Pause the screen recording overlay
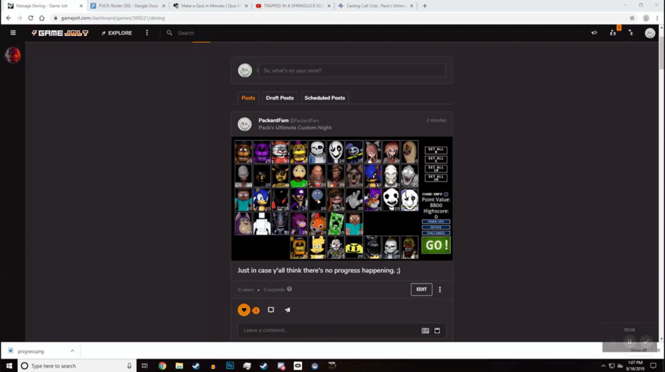This screenshot has height=372, width=665. pos(630,341)
